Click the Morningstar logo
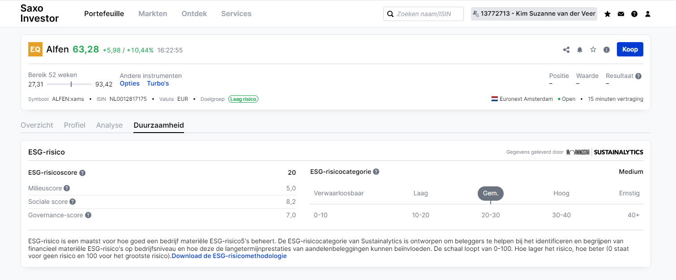This screenshot has width=676, height=280. (x=578, y=152)
